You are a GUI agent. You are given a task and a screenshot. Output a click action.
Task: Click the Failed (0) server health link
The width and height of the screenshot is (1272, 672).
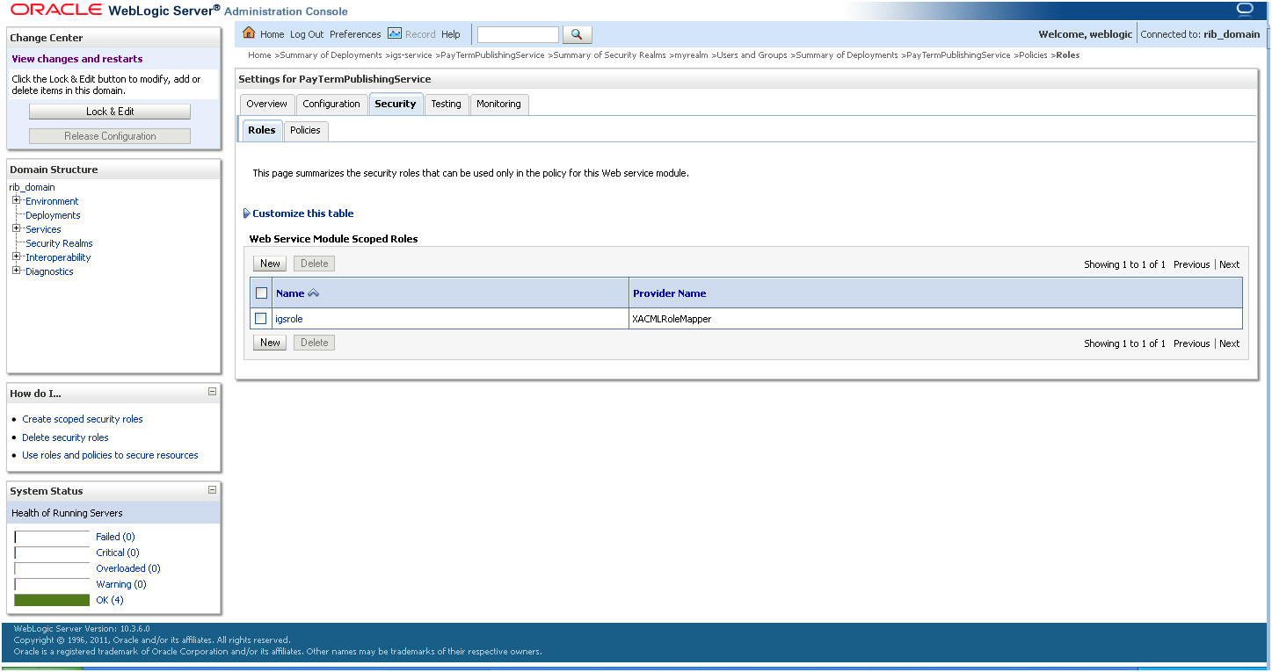click(x=115, y=537)
